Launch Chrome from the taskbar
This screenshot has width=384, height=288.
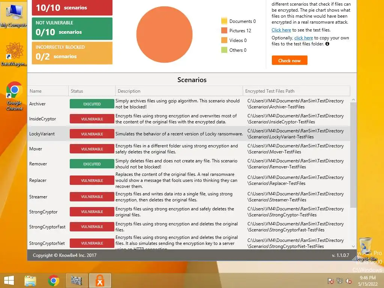coord(53,280)
